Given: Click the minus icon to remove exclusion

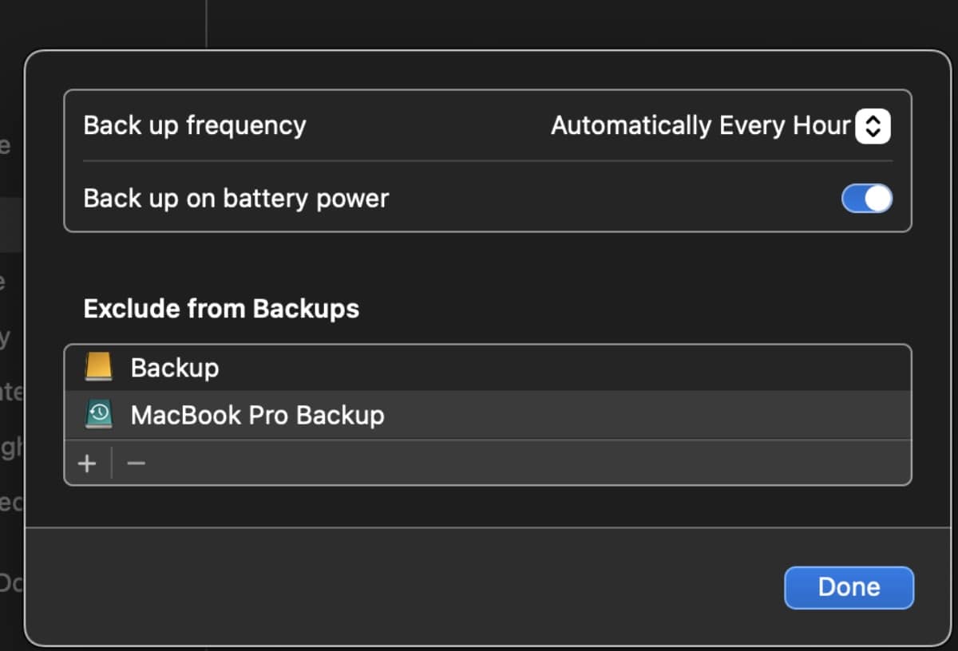Looking at the screenshot, I should [137, 463].
